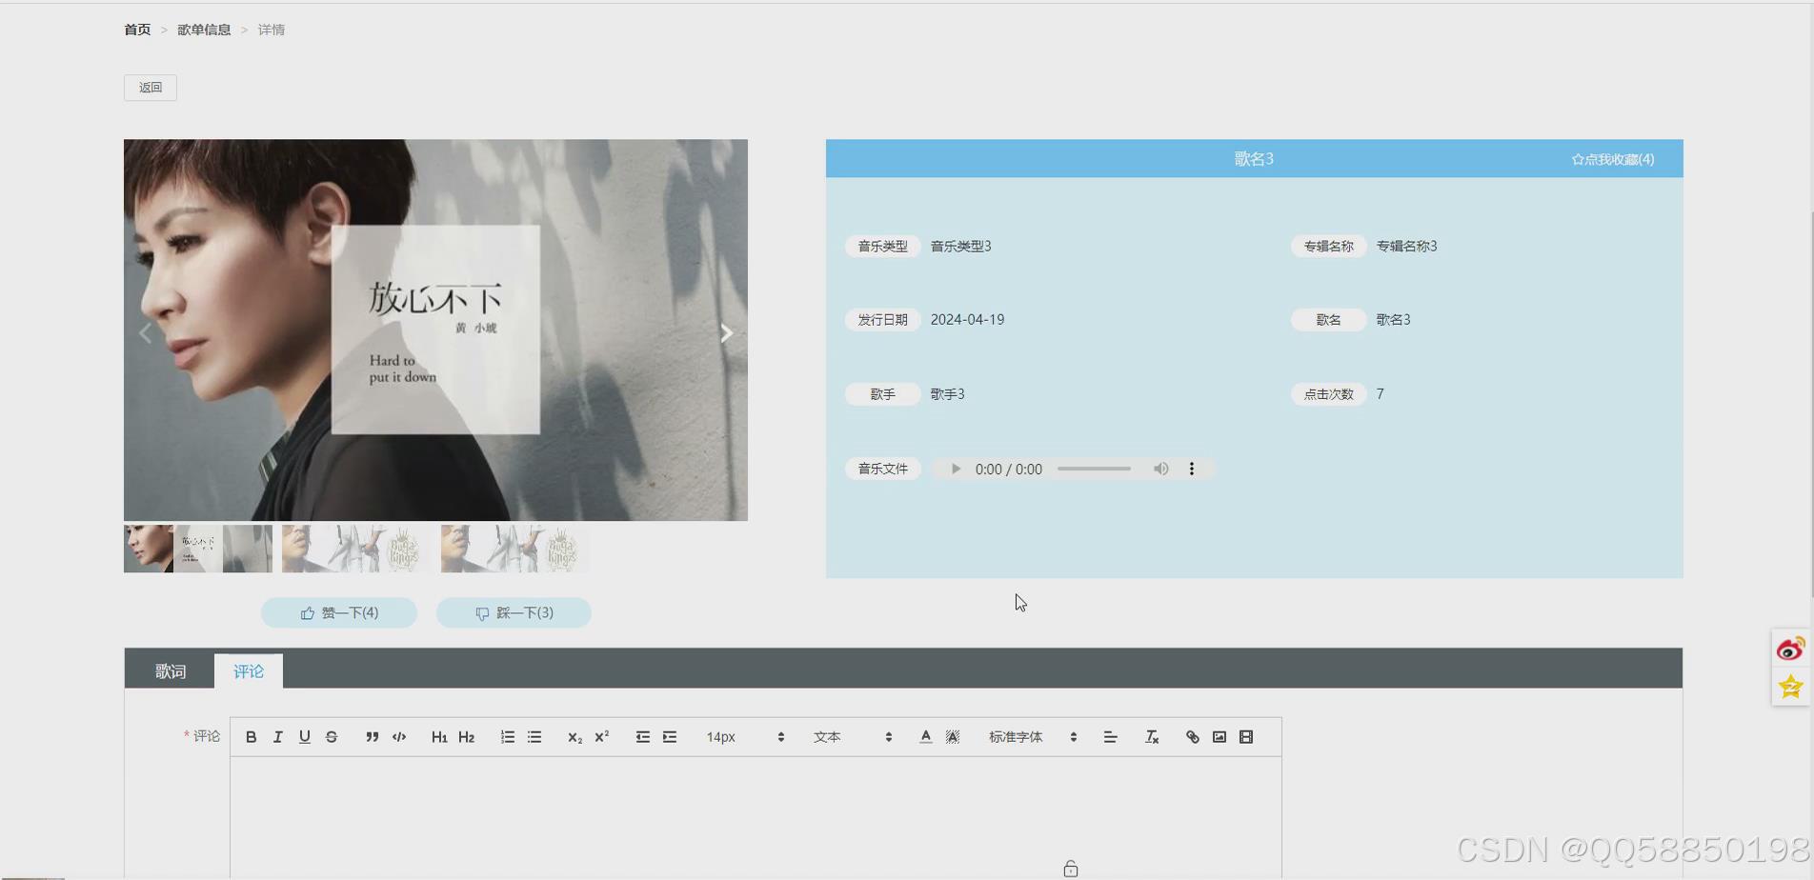Apply underline formatting

click(304, 737)
